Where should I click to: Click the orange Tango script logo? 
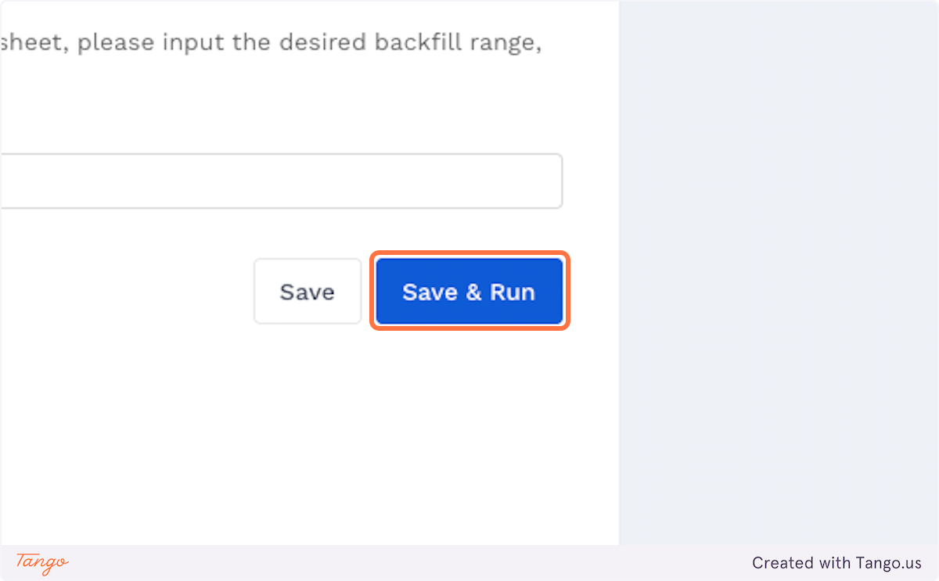point(42,562)
